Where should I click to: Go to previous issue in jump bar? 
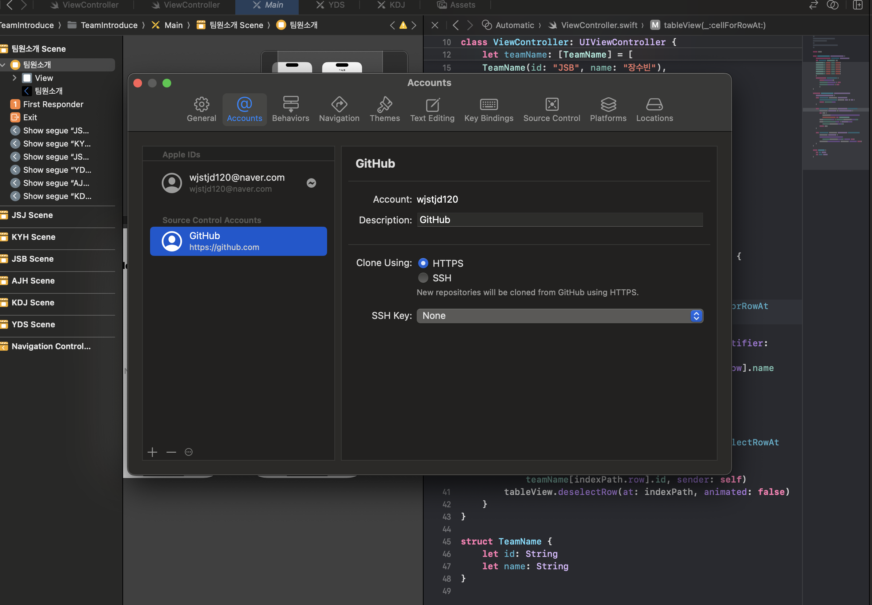click(x=392, y=25)
